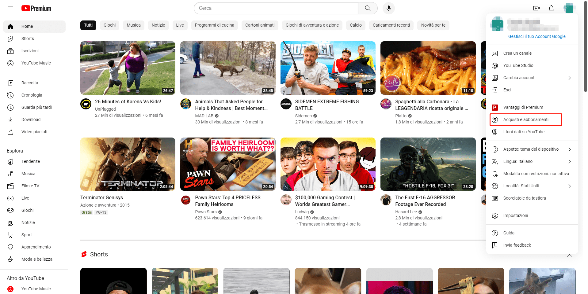Select Novità per te chip
Screen dimensions: 588x294
click(433, 25)
